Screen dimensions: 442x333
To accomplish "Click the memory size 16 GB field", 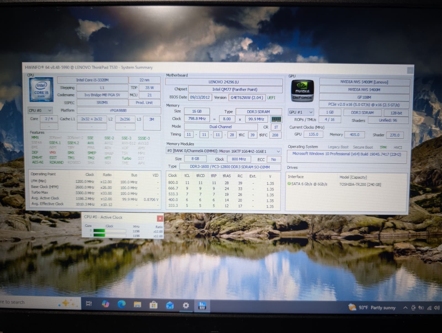I will [x=197, y=111].
